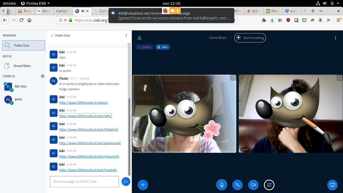The height and width of the screenshot is (193, 343).
Task: Click the uBlock Origin shield icon
Action: pyautogui.click(x=288, y=20)
